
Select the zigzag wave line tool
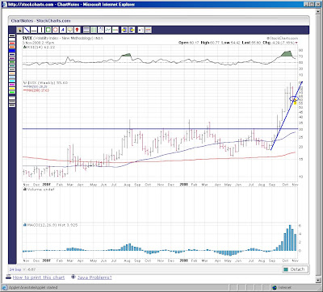pyautogui.click(x=108, y=30)
